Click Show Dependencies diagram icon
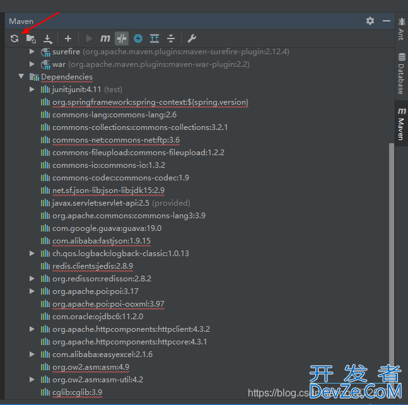408x405 pixels. pos(154,38)
